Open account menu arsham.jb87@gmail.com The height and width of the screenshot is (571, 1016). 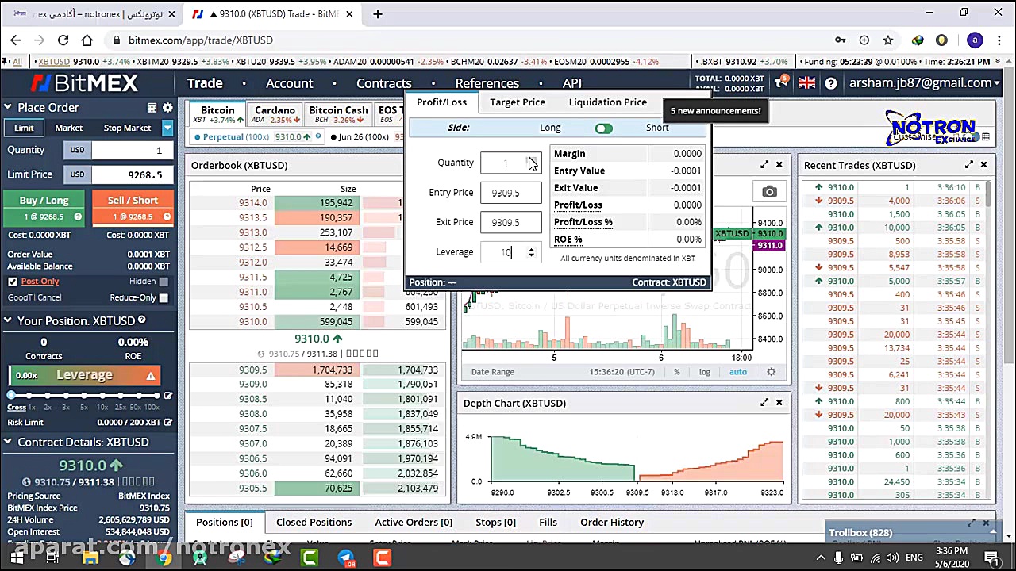click(x=923, y=82)
